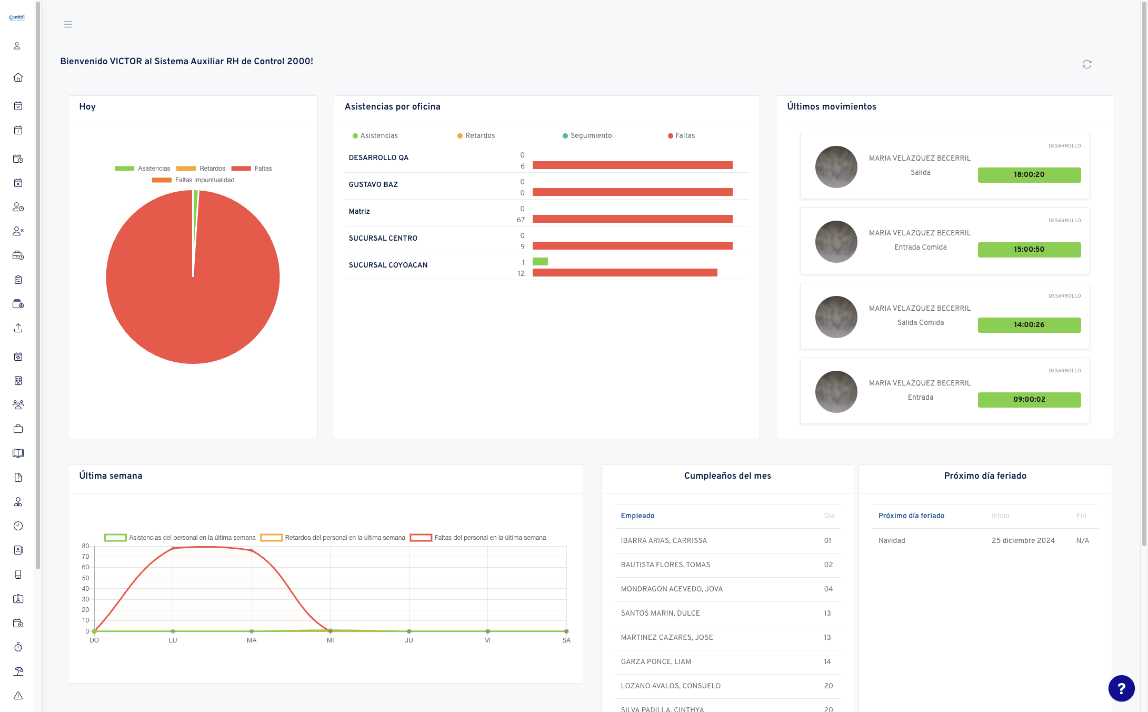This screenshot has width=1148, height=712.
Task: Toggle weekly Asistencias del personal legend
Action: click(179, 538)
